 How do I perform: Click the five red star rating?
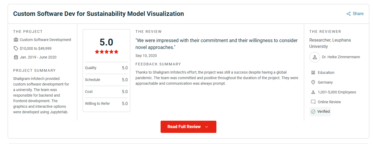click(x=106, y=52)
